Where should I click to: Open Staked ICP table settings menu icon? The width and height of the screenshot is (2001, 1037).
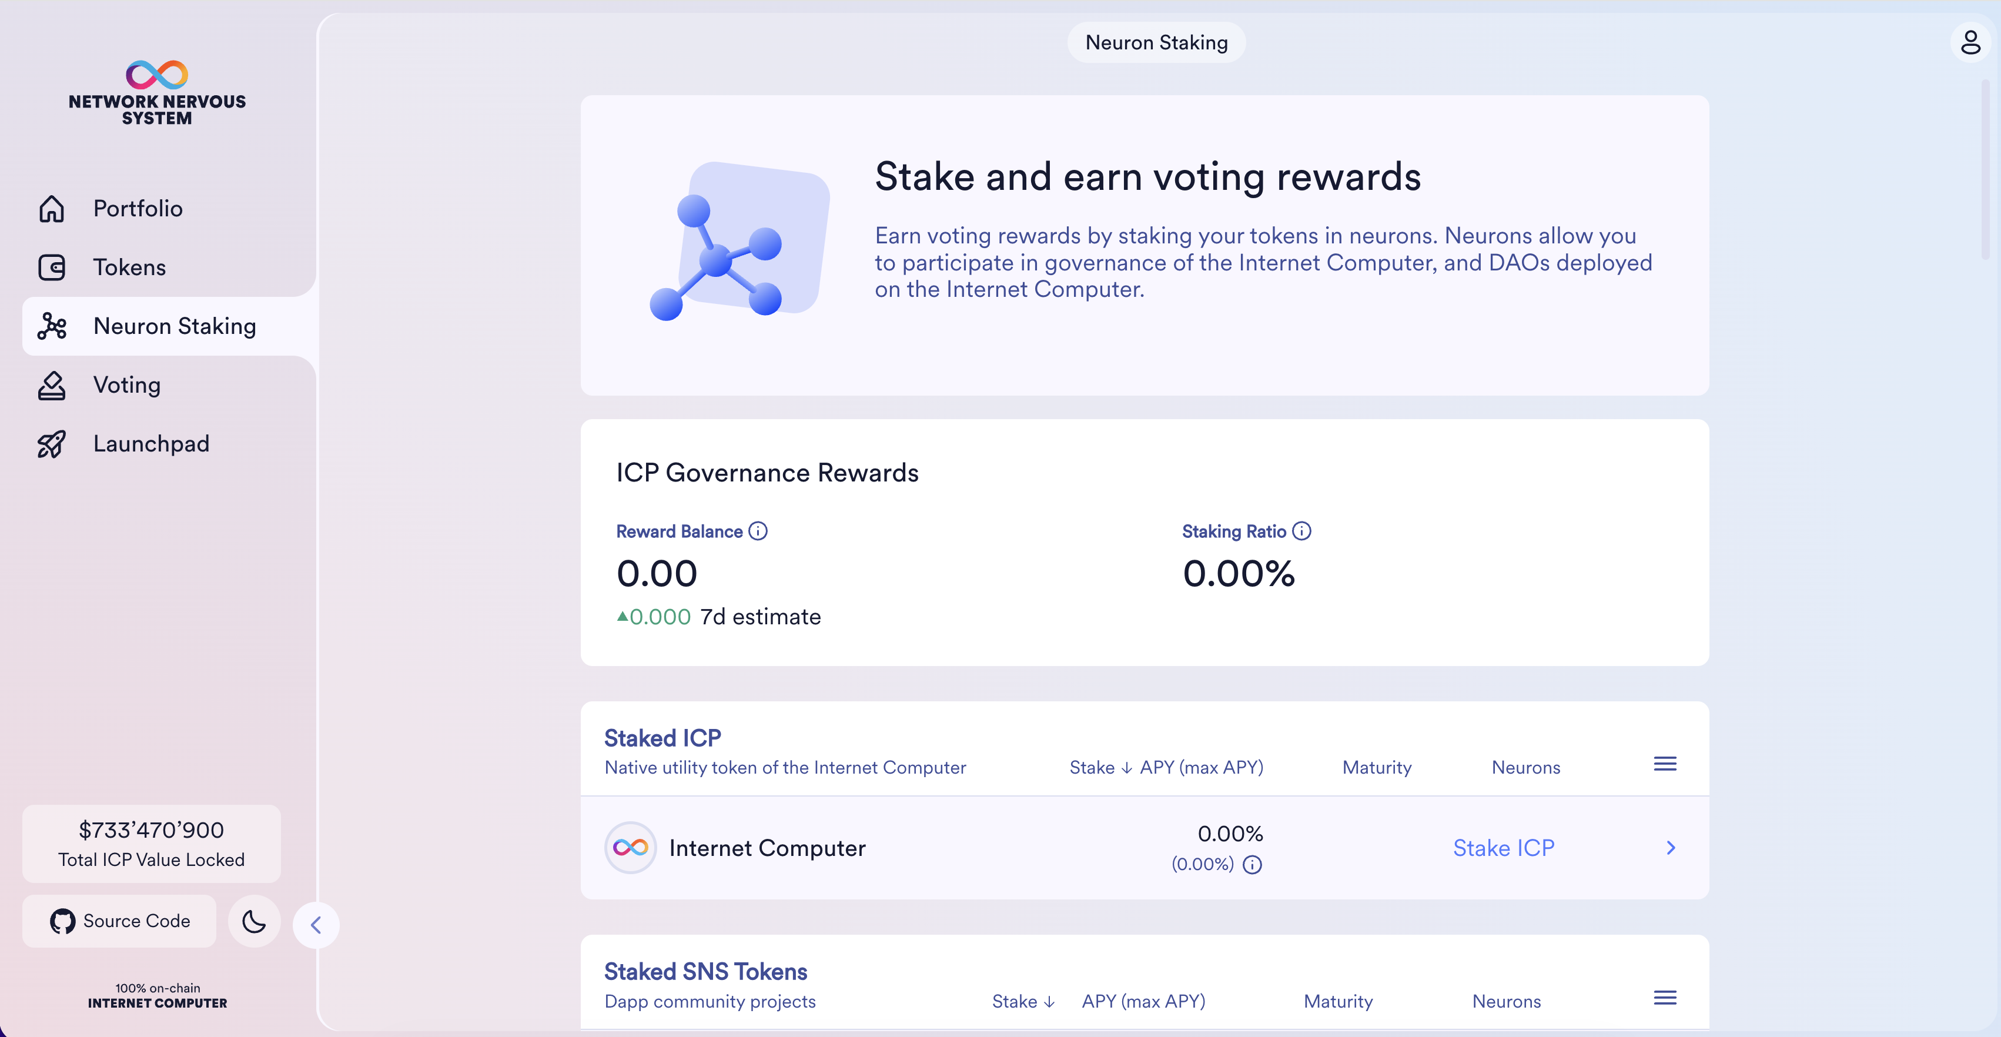(x=1664, y=764)
